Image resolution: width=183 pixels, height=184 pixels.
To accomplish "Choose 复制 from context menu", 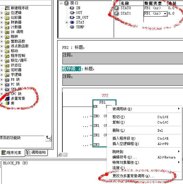I will coord(145,122).
